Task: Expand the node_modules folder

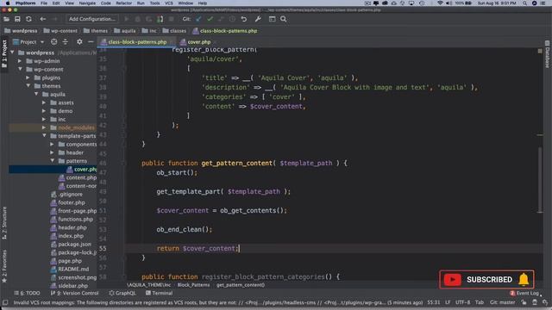Action: tap(44, 127)
